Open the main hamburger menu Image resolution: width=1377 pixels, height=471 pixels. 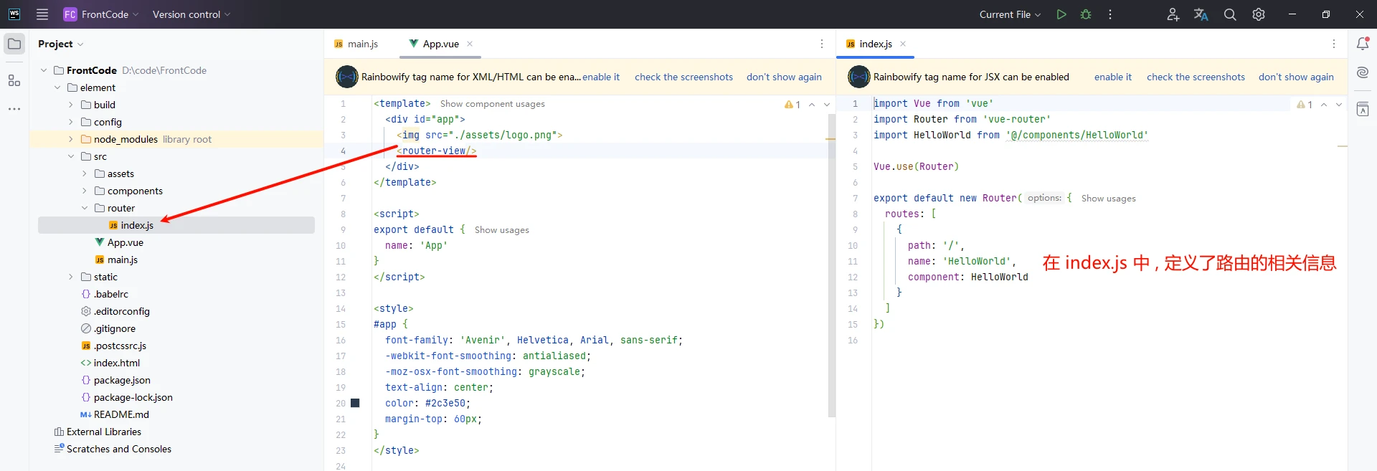42,14
